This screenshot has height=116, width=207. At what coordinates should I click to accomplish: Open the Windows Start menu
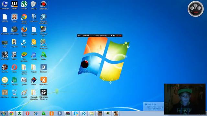[4, 113]
